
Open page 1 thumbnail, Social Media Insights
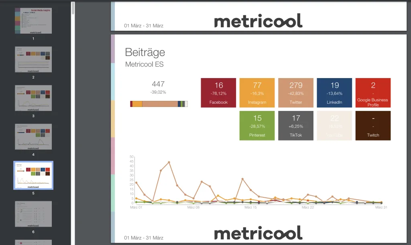coord(33,21)
